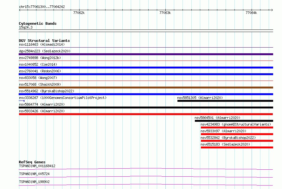282x189 pixels.
Task: Click the brown nsv517068 variant bar
Action: pos(146,88)
